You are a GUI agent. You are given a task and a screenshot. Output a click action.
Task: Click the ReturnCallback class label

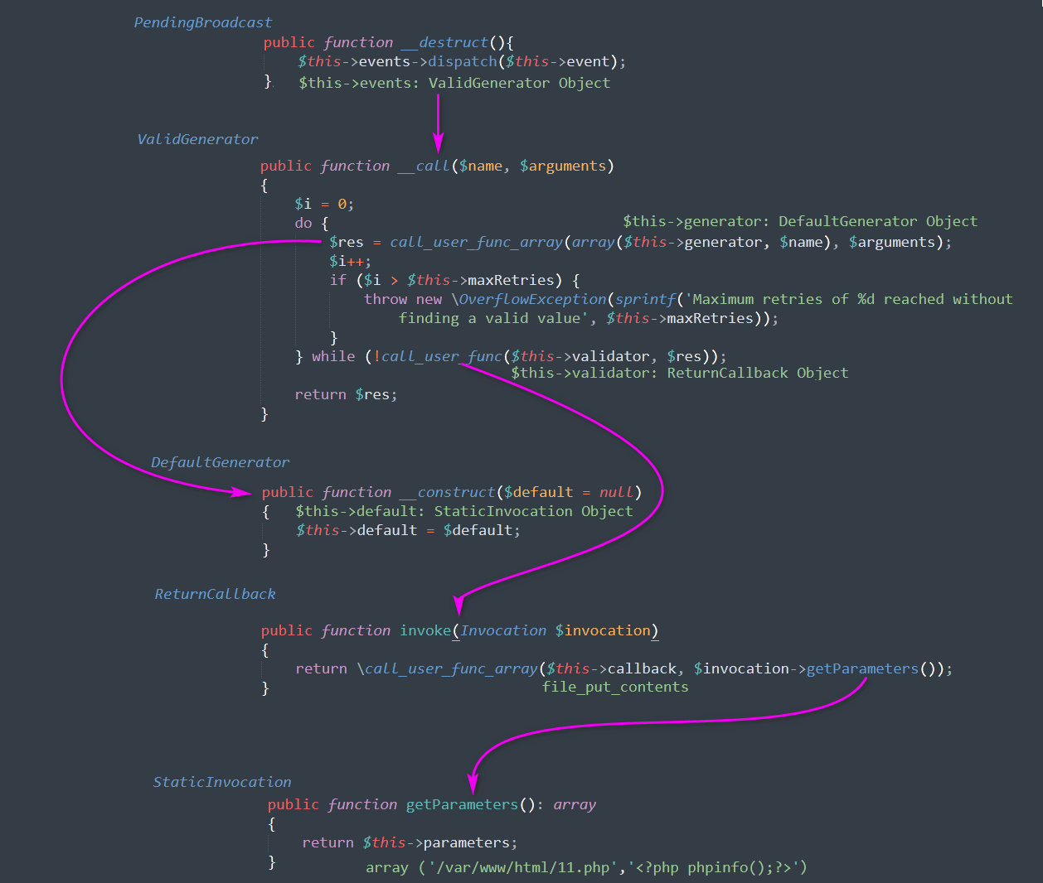216,594
